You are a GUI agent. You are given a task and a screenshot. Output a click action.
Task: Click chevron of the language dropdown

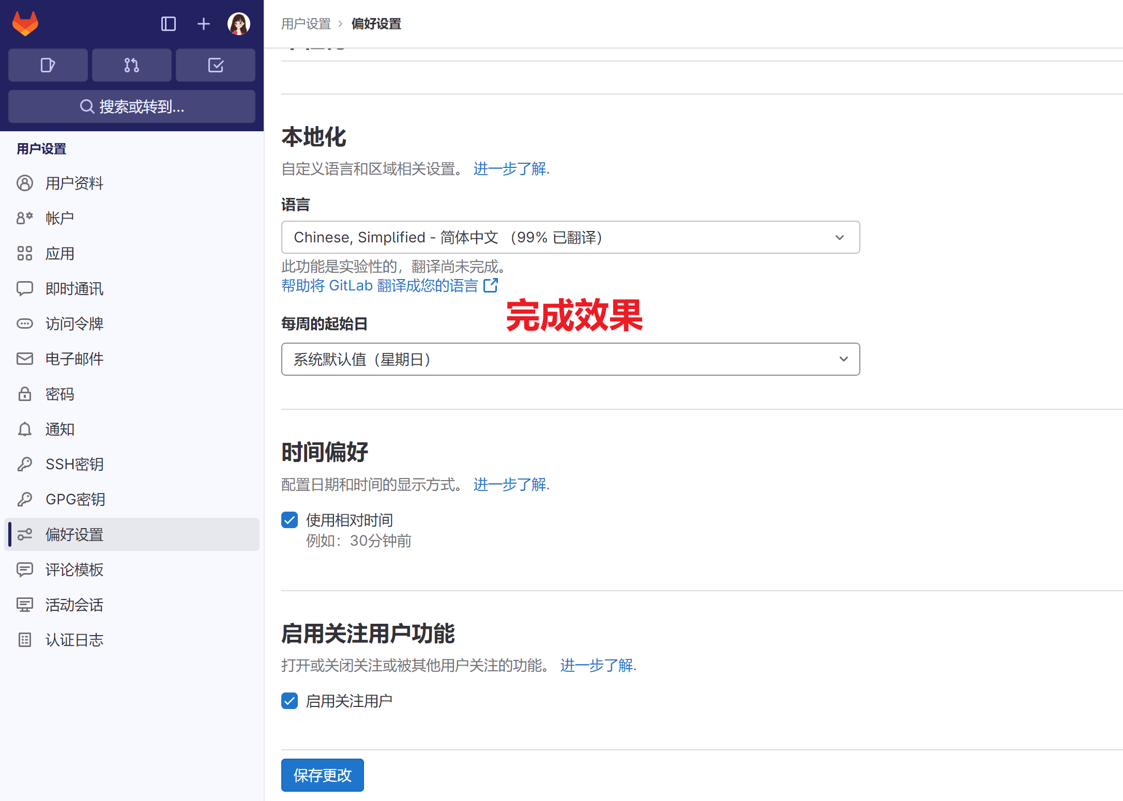[840, 237]
